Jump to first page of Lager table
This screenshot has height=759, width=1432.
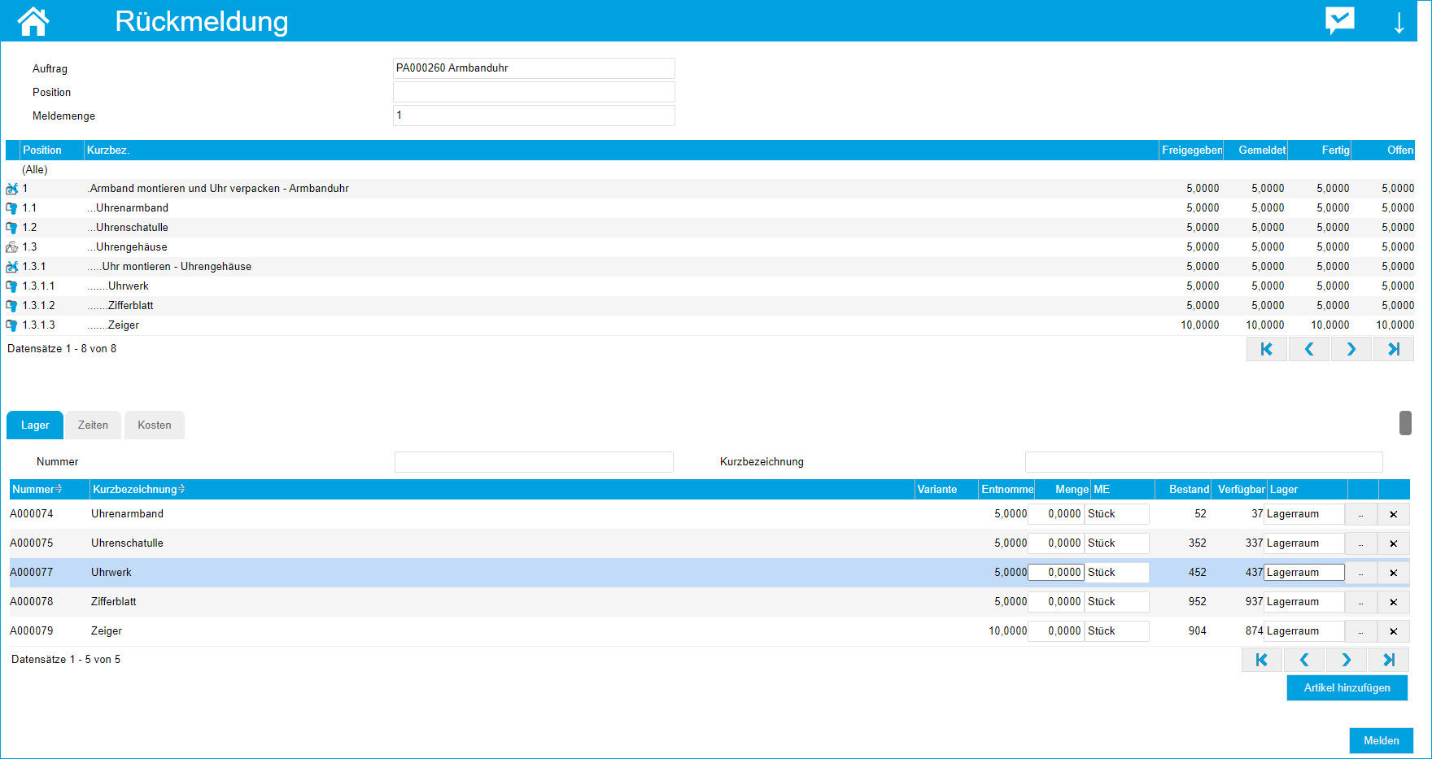pos(1262,660)
